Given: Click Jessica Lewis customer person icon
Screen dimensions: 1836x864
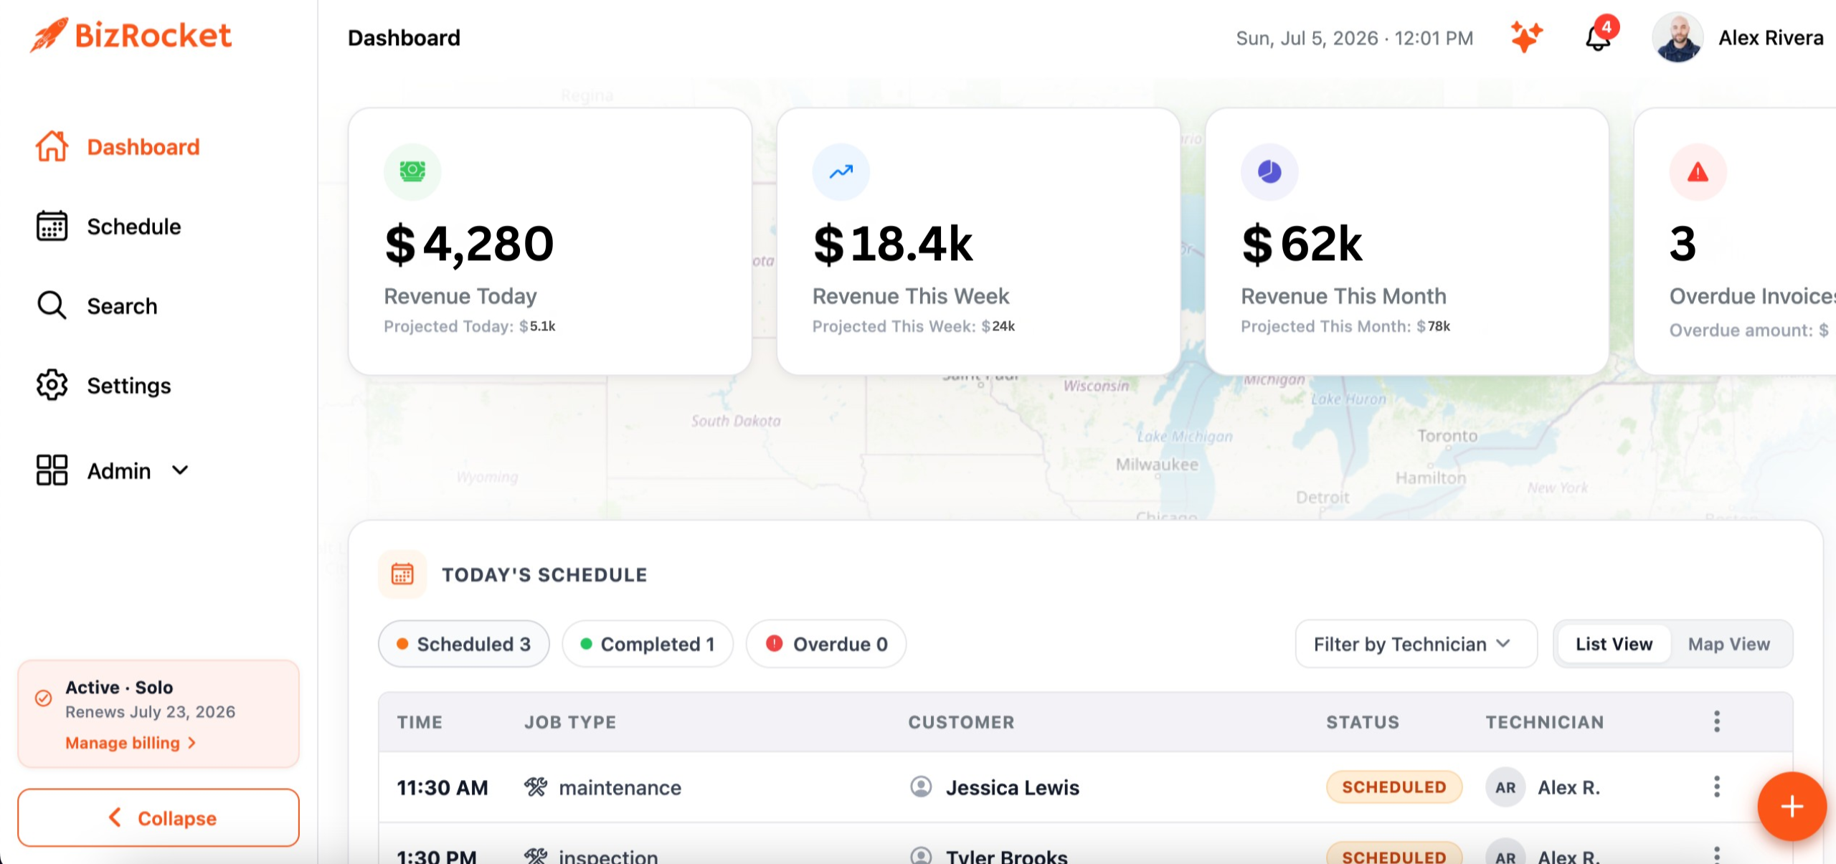Looking at the screenshot, I should (x=921, y=787).
